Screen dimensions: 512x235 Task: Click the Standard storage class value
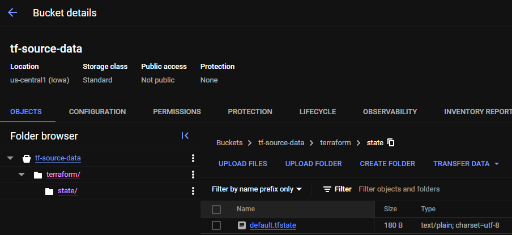[97, 80]
